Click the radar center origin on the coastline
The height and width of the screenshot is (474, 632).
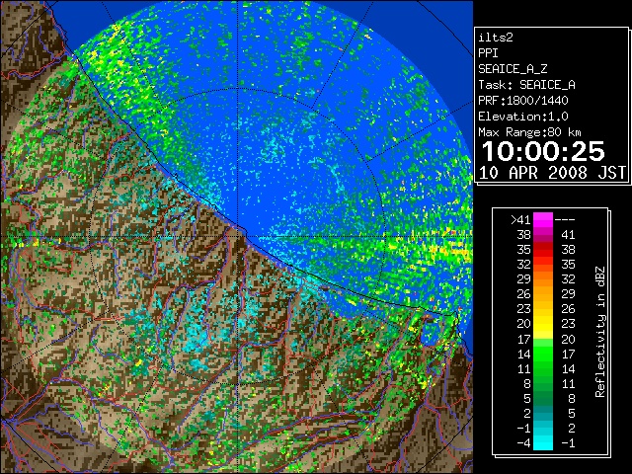[x=238, y=236]
